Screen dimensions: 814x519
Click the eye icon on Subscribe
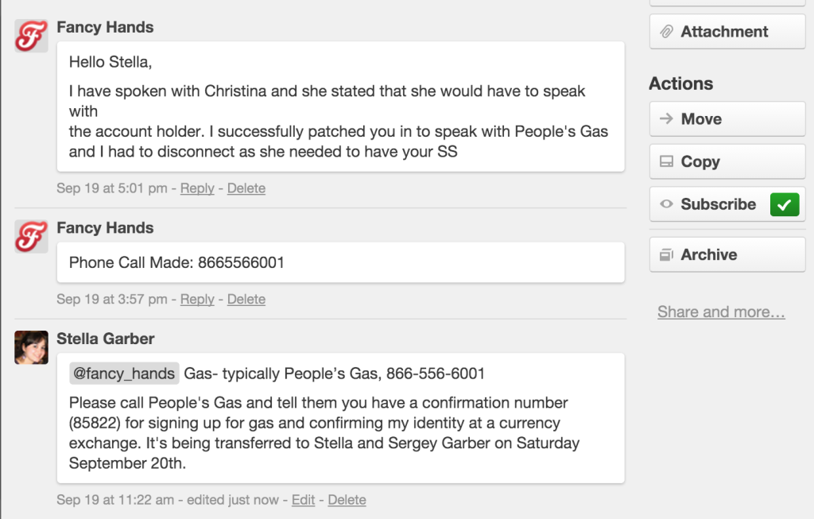[x=666, y=204]
